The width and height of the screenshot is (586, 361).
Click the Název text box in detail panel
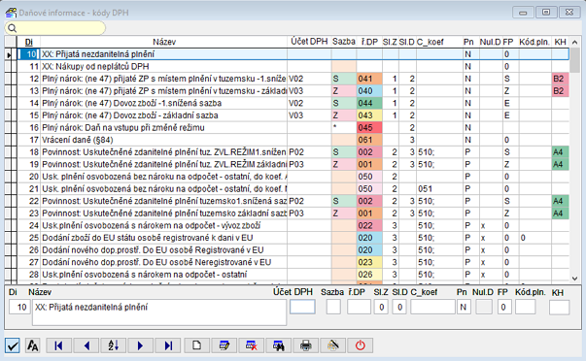(159, 312)
